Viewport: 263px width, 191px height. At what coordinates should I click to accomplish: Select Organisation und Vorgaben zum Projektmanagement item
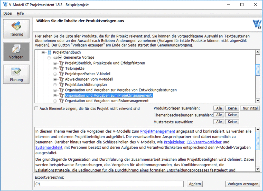pos(109,95)
